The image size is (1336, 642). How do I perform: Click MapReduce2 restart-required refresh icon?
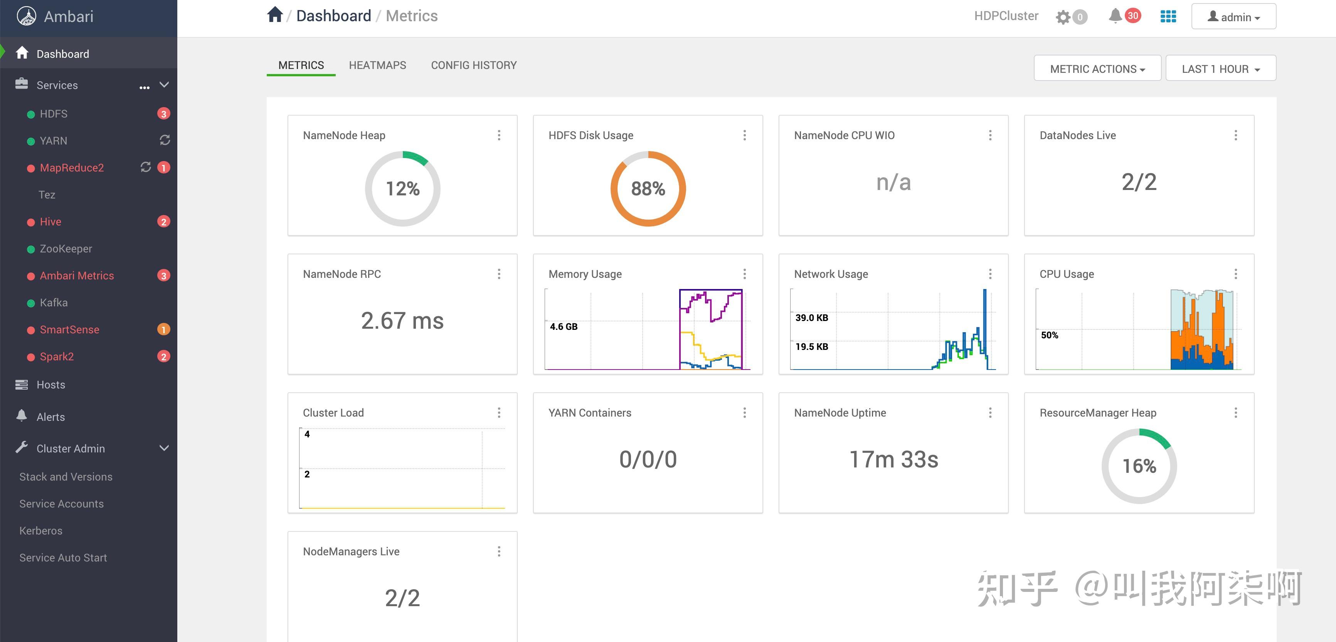146,167
